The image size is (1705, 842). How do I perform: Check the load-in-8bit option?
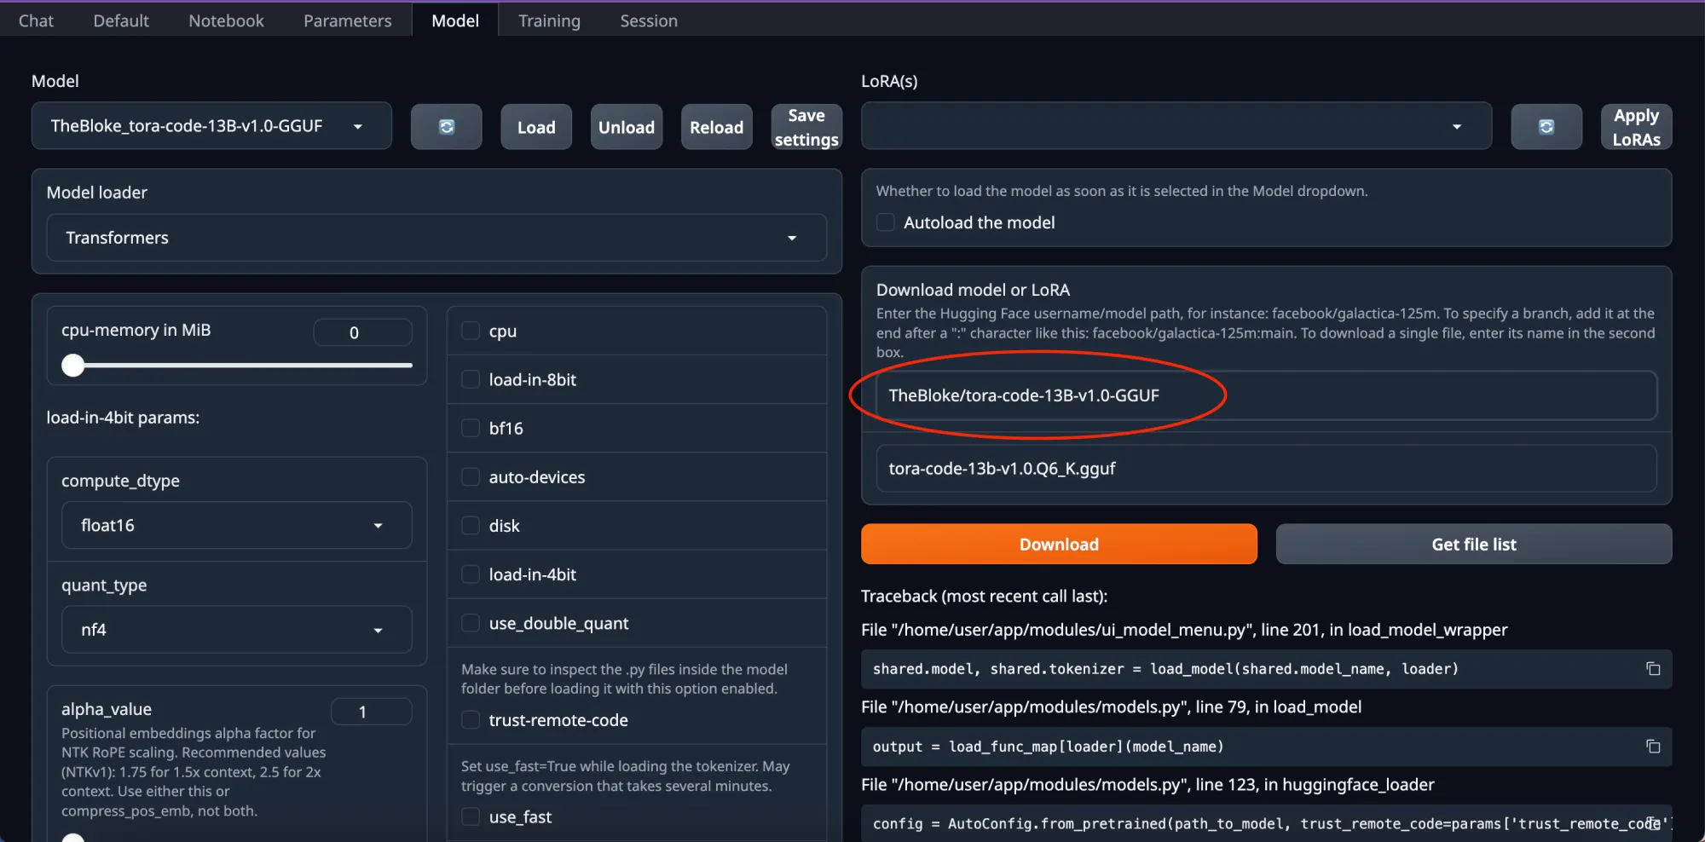click(x=470, y=379)
